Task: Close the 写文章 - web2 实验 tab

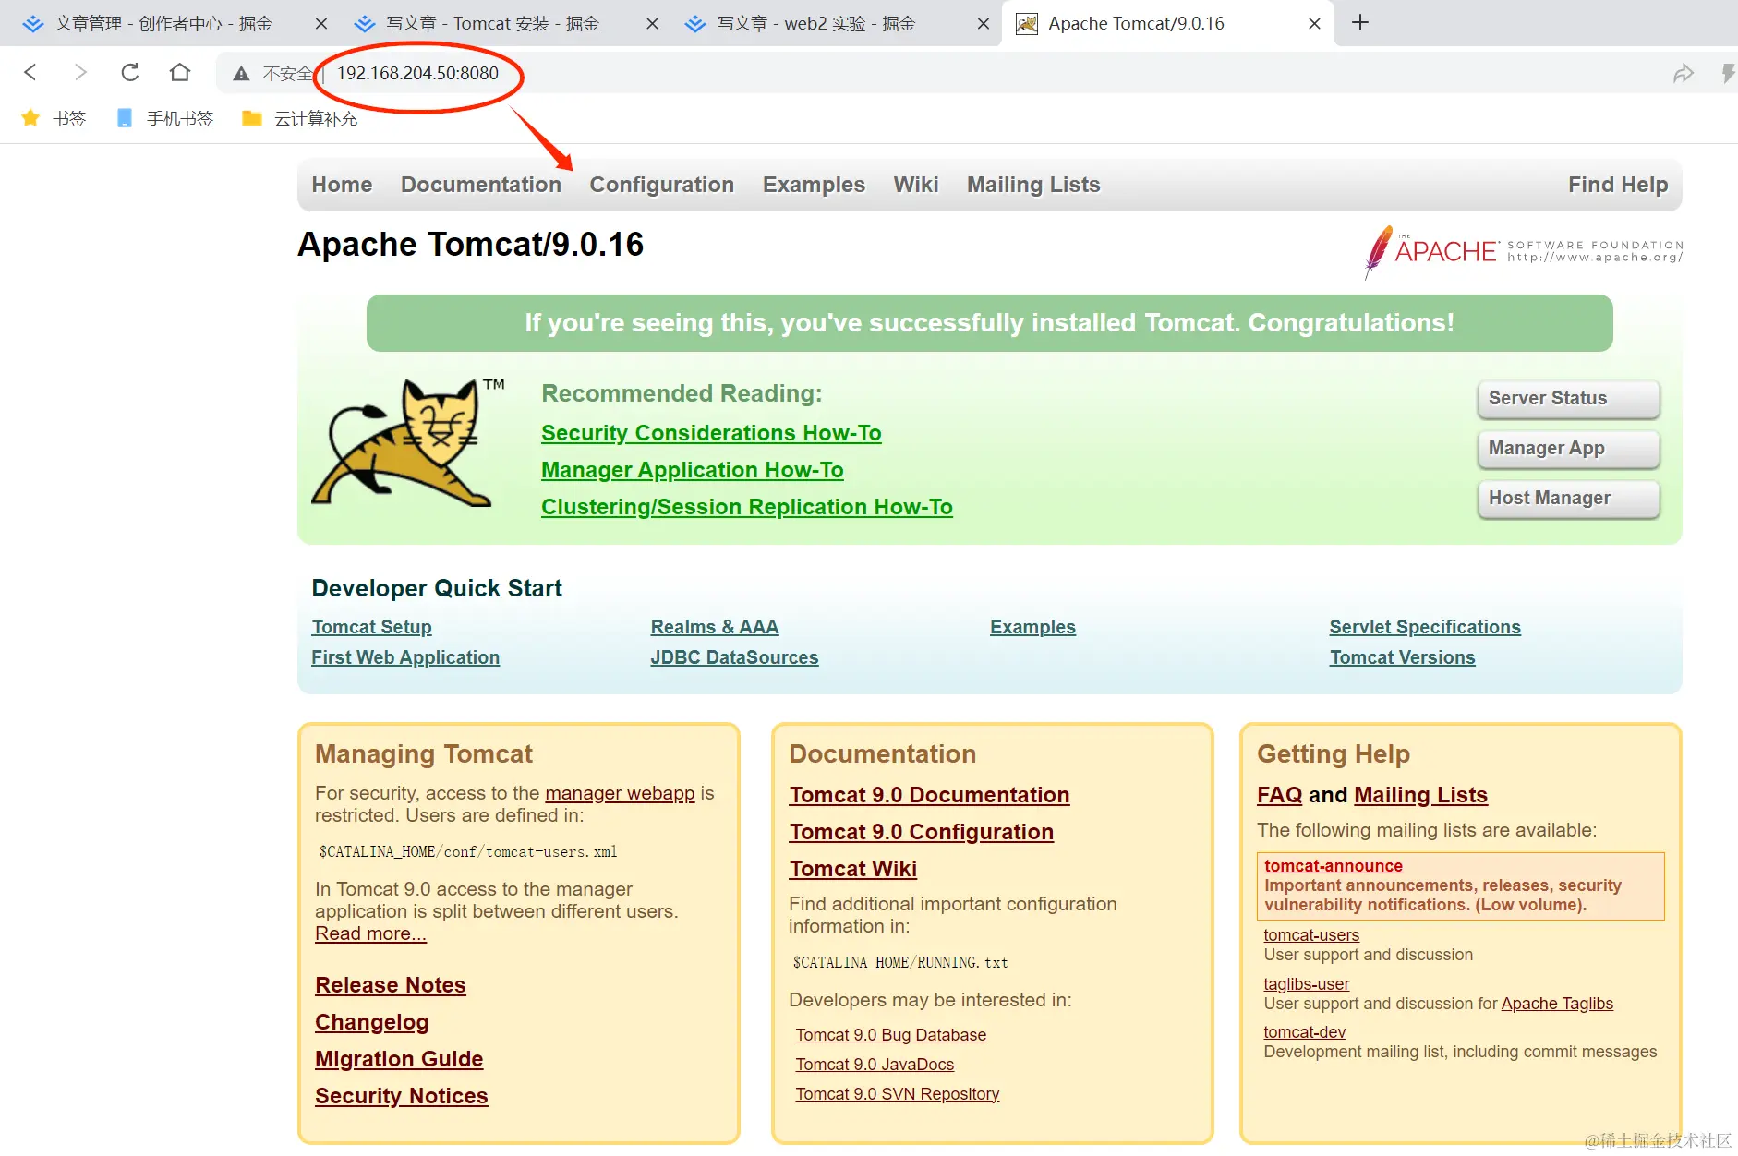Action: (x=984, y=24)
